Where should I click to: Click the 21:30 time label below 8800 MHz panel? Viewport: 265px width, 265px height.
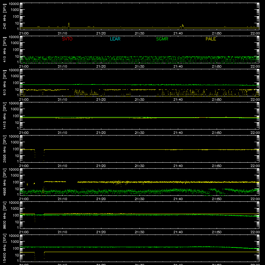point(139,232)
